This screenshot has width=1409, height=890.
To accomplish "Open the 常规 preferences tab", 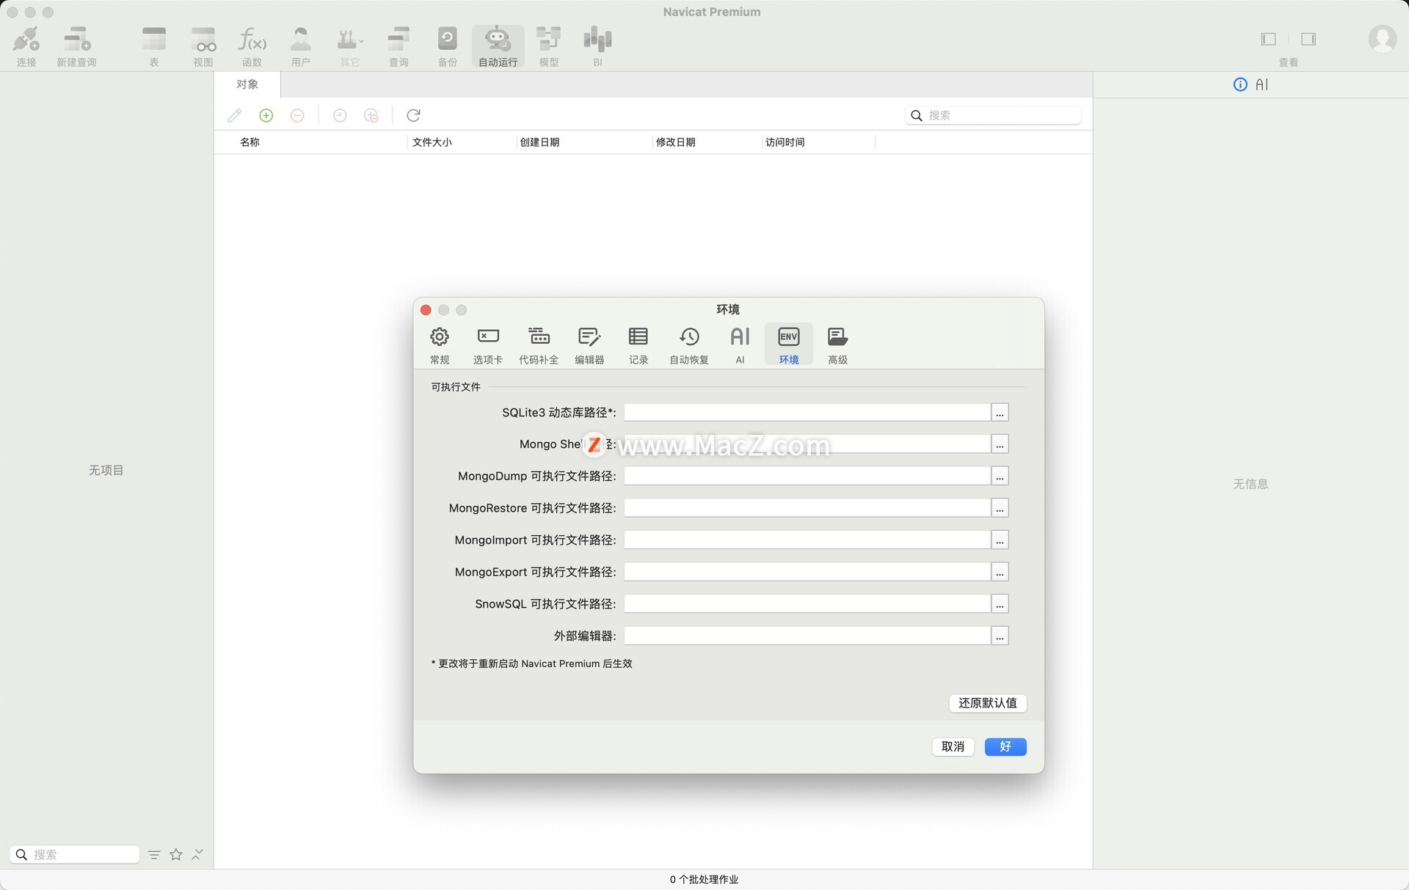I will pyautogui.click(x=440, y=345).
